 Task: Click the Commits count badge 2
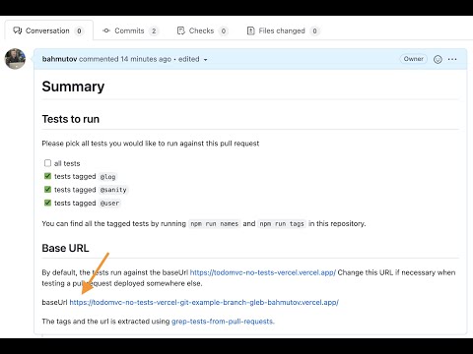(x=154, y=31)
